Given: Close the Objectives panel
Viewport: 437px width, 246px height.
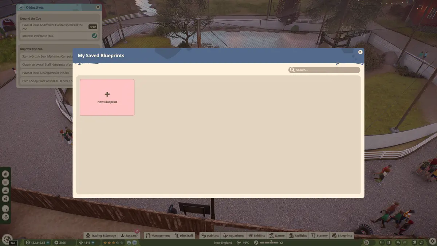Looking at the screenshot, I should pyautogui.click(x=98, y=7).
